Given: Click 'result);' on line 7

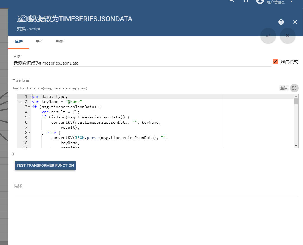Looking at the screenshot, I should click(70, 127).
